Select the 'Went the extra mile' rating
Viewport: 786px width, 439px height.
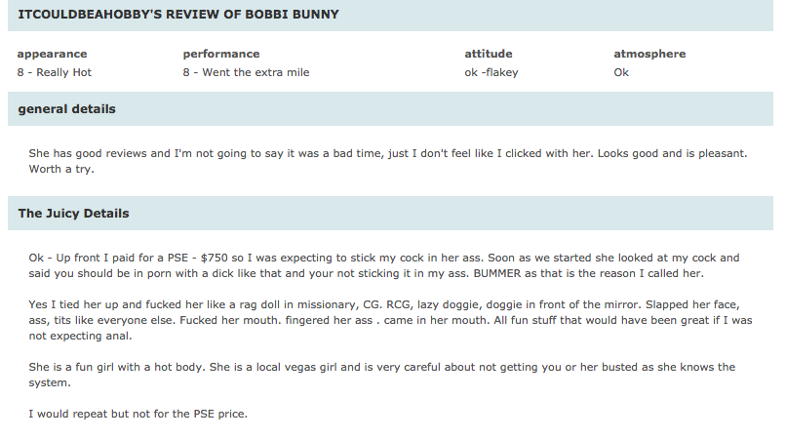click(x=255, y=72)
